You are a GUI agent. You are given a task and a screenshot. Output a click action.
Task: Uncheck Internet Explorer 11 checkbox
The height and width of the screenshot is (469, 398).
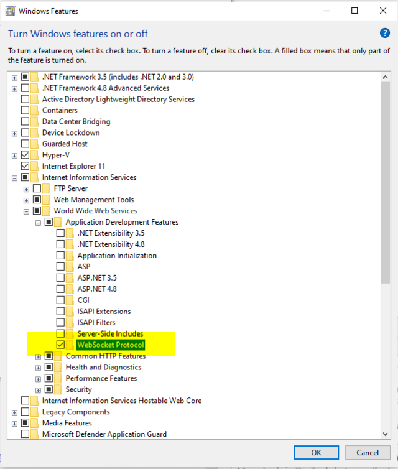[25, 165]
